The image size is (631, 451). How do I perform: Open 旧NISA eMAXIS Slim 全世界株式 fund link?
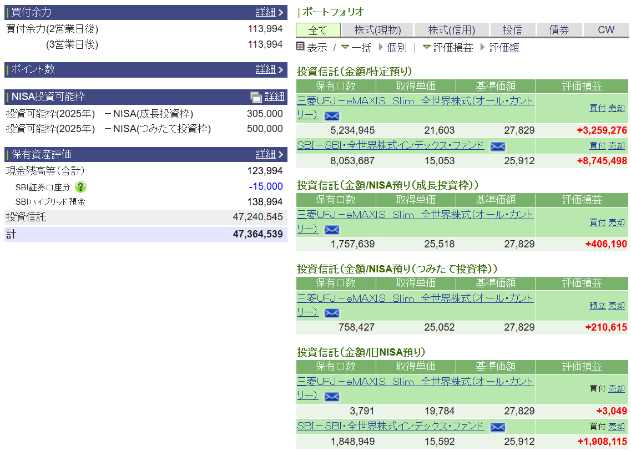click(415, 382)
